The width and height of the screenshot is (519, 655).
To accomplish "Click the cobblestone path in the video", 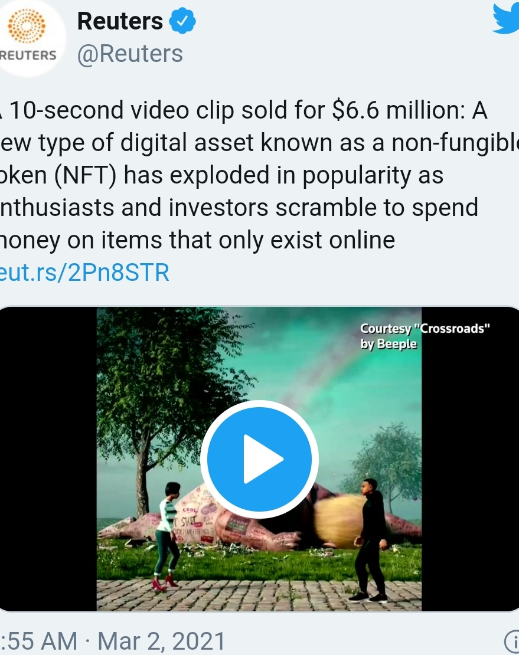I will coord(259,595).
